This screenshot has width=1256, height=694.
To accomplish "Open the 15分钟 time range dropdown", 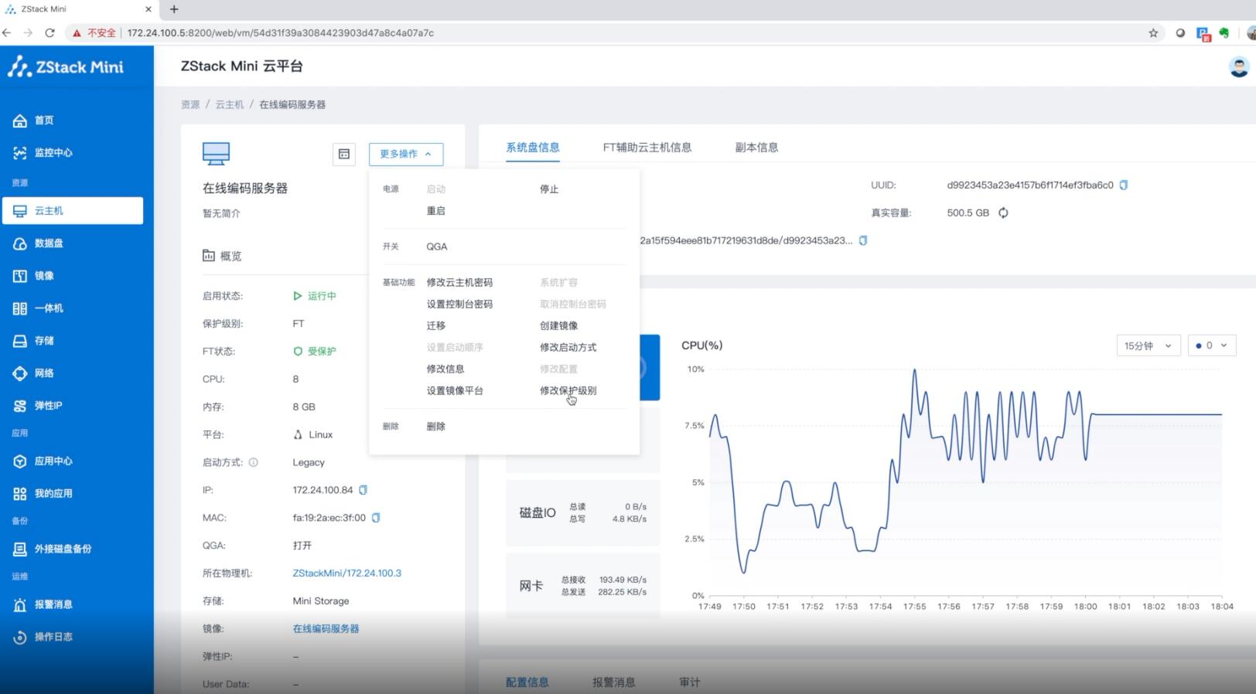I will click(x=1148, y=345).
